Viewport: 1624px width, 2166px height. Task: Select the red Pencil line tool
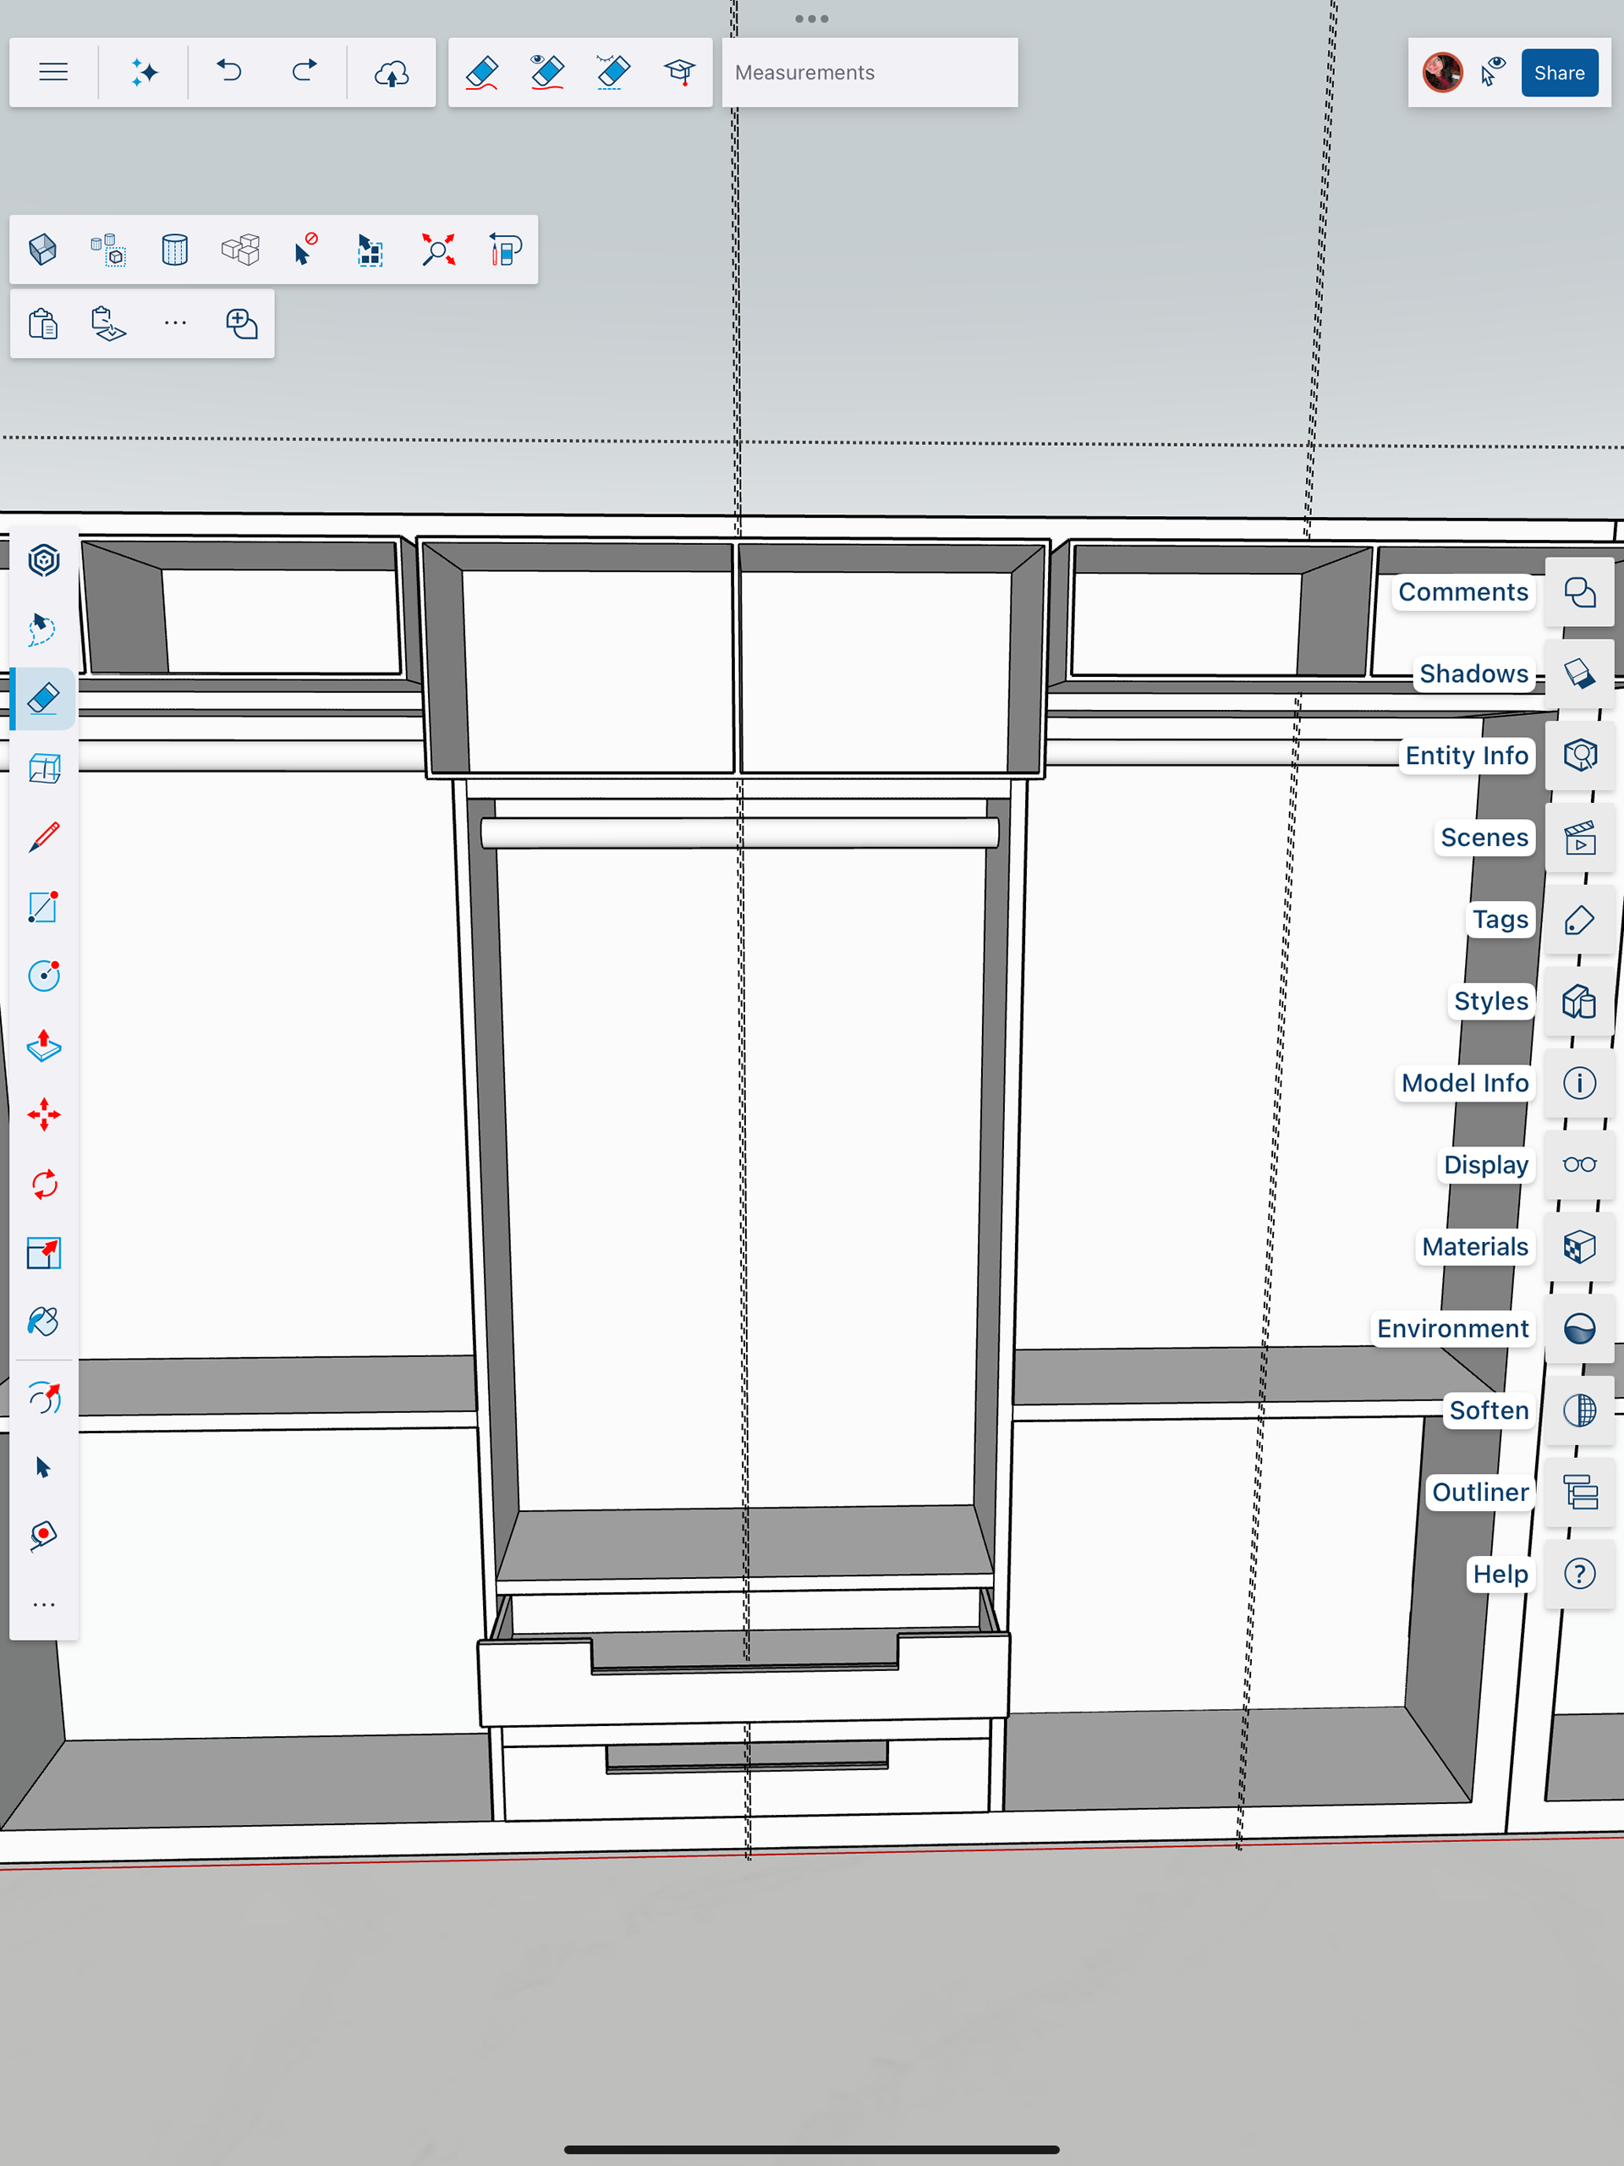[x=44, y=838]
